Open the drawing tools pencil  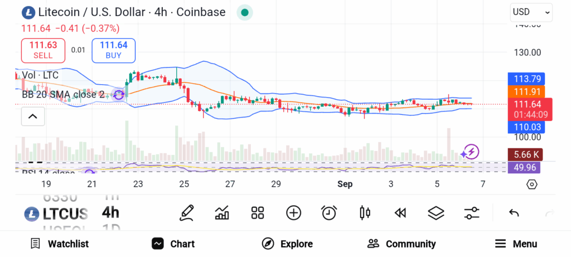(187, 212)
